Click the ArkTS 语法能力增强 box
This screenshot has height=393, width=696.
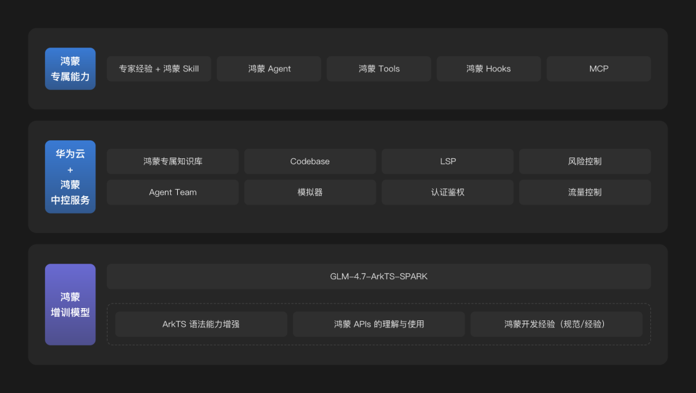point(201,324)
